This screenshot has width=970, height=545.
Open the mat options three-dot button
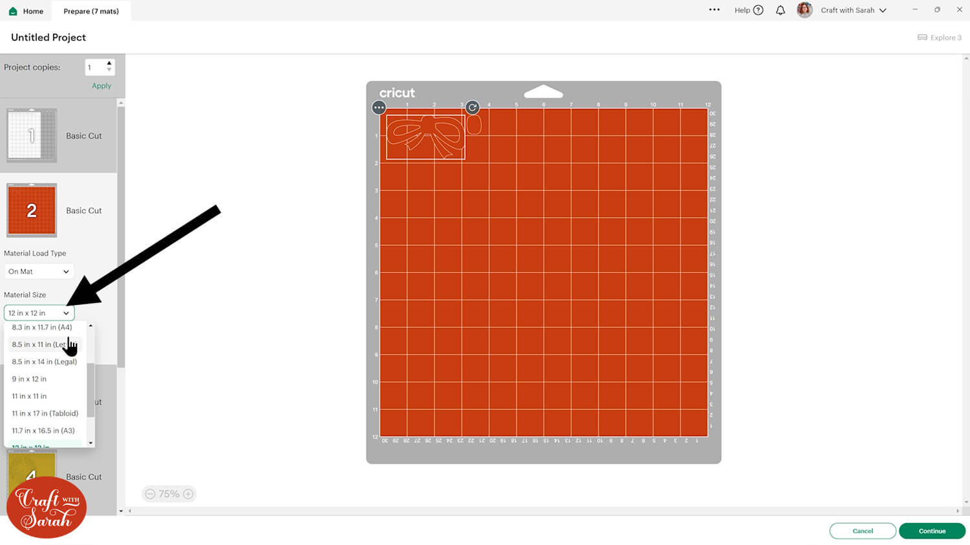pos(379,107)
